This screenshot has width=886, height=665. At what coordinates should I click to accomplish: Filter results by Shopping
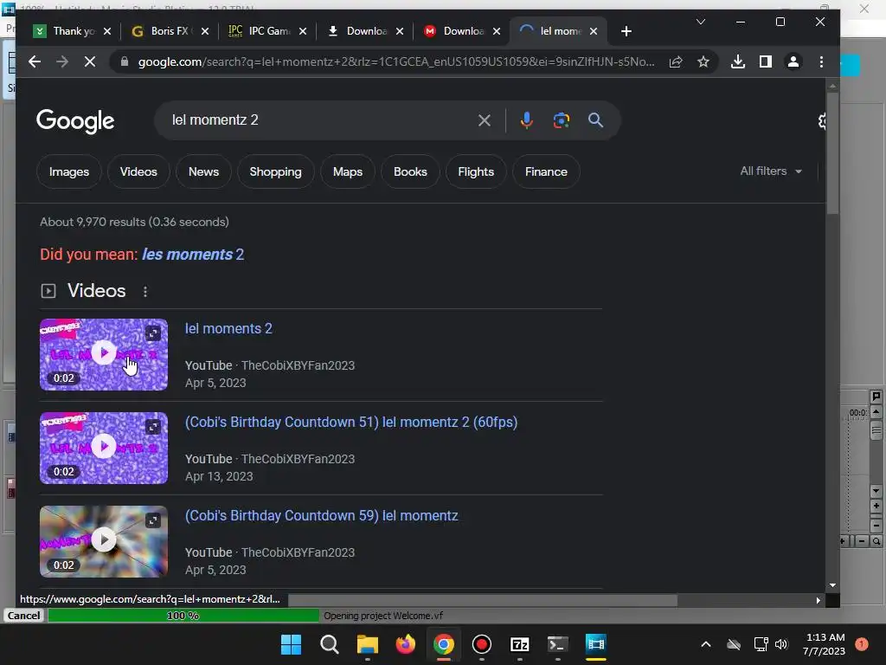click(276, 171)
